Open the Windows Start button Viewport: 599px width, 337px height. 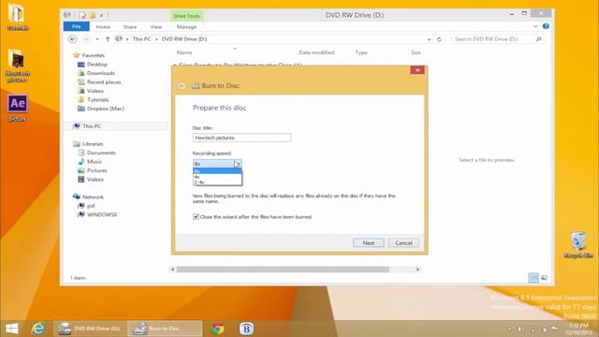(x=12, y=329)
